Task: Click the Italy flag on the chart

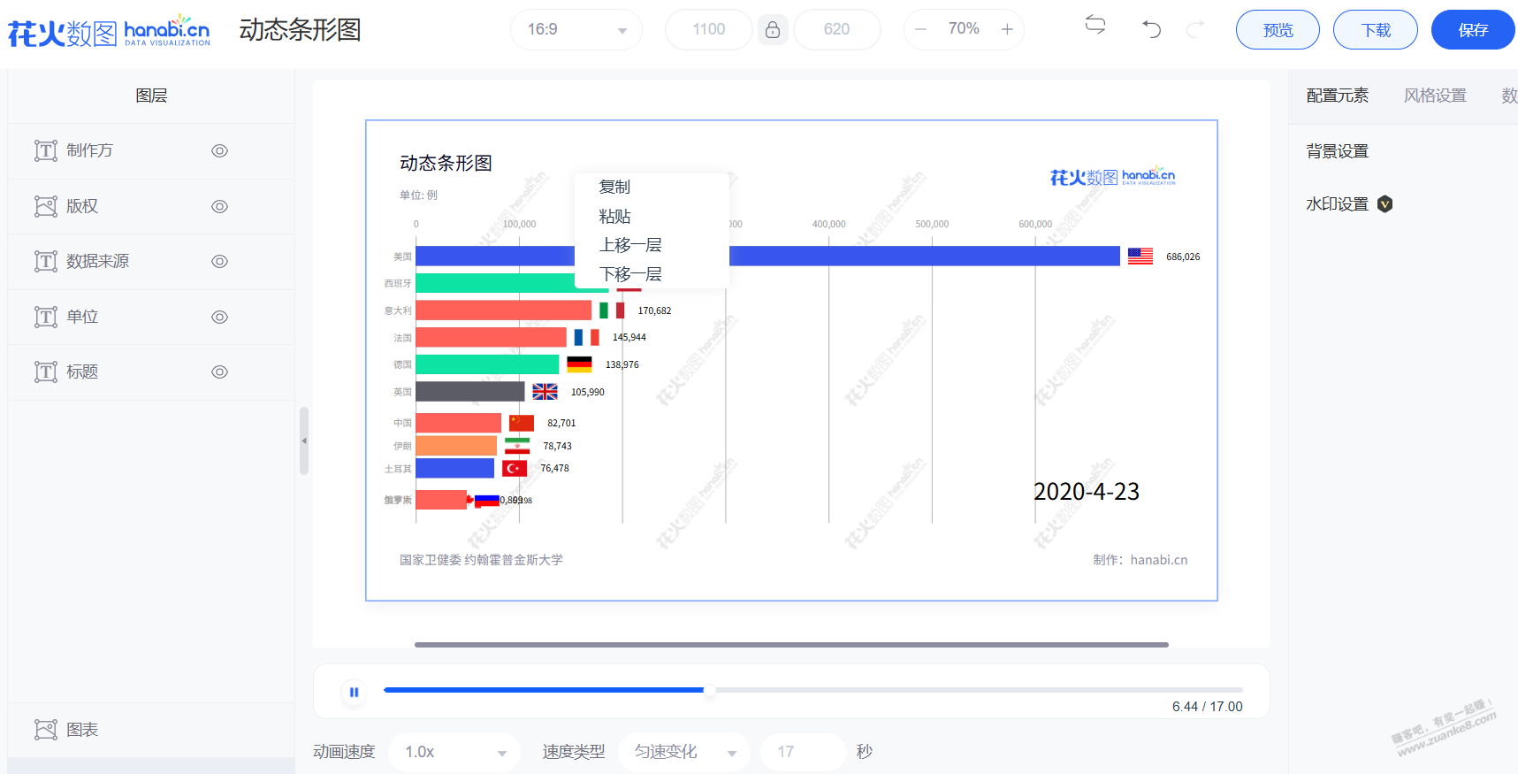Action: (x=612, y=310)
